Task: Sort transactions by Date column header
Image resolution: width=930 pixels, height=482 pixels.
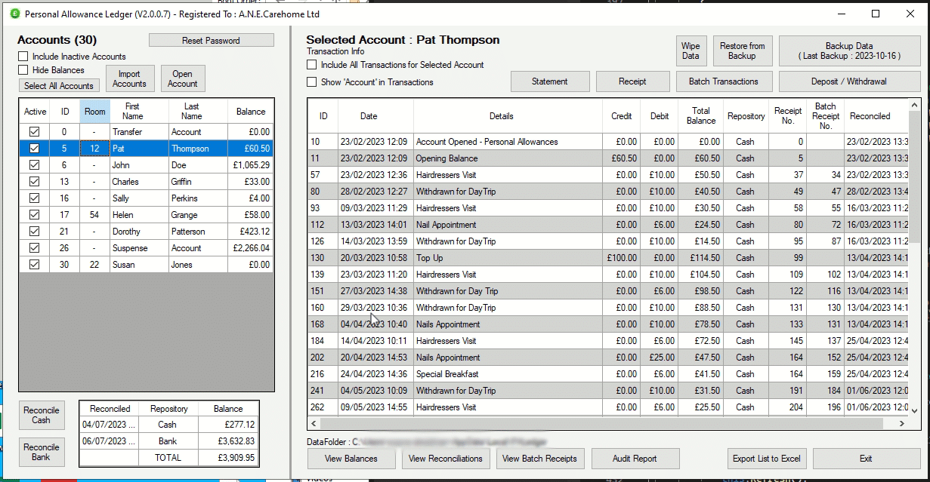Action: (x=369, y=116)
